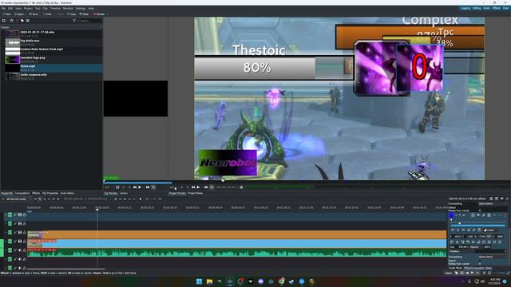Open the Timeline menu
This screenshot has width=511, height=287.
point(55,8)
